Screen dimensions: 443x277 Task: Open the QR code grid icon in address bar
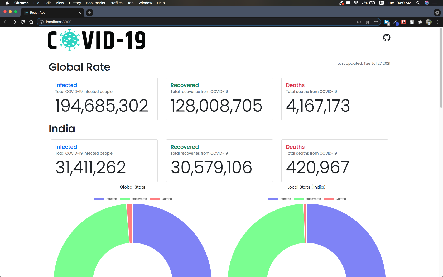point(368,22)
